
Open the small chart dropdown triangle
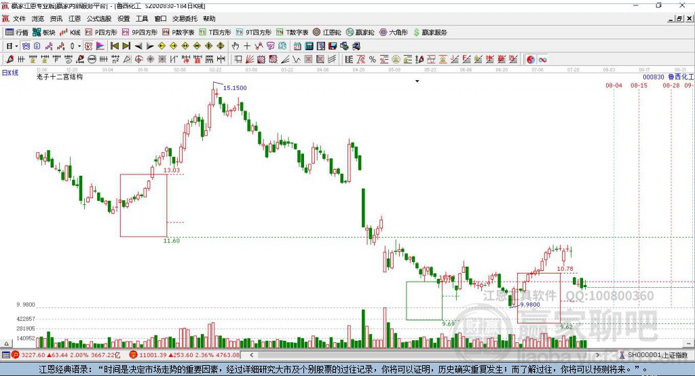click(417, 81)
